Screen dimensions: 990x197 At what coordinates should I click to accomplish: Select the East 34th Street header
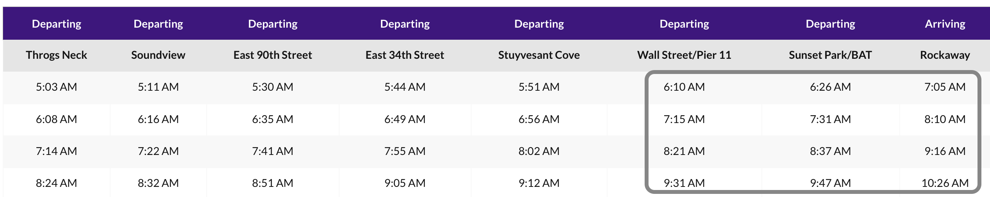[405, 55]
